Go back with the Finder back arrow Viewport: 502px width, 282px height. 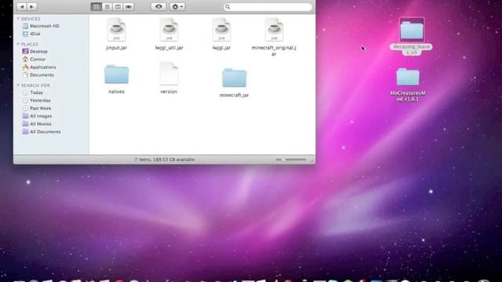coord(22,6)
